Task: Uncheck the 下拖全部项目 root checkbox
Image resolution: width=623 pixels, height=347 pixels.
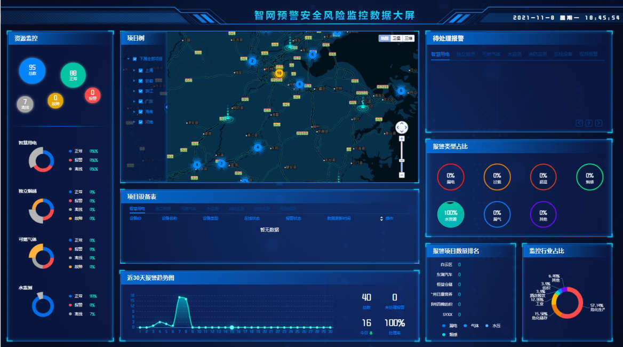Action: click(x=134, y=59)
